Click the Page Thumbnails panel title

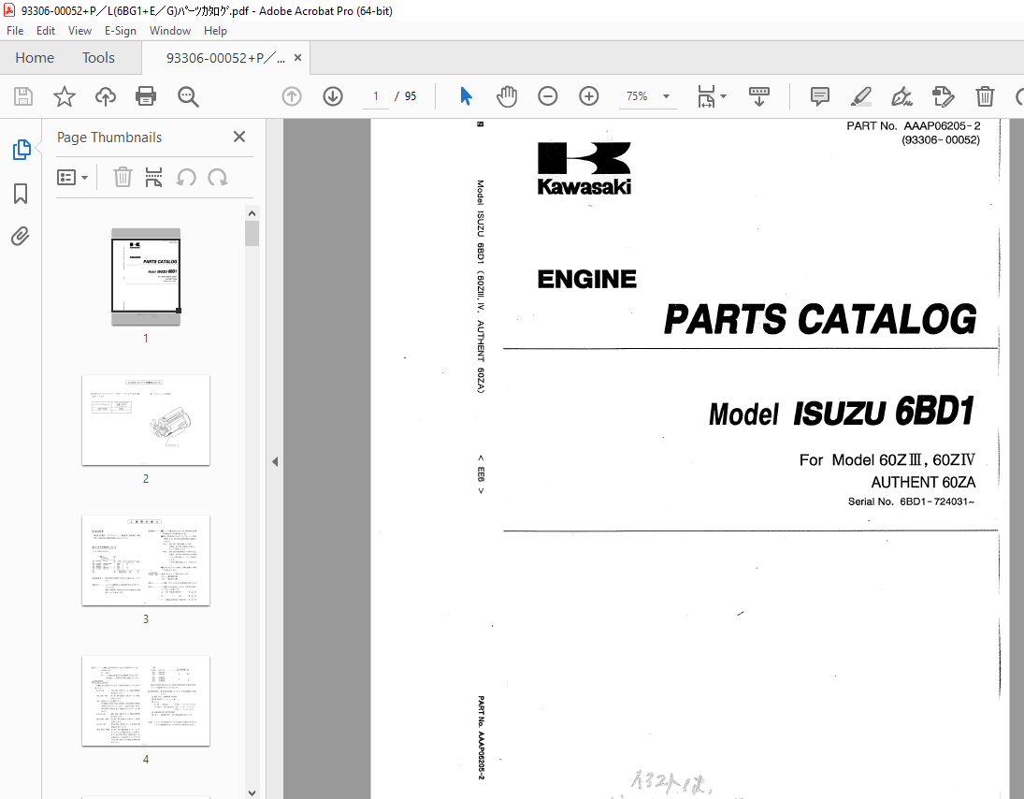click(109, 138)
